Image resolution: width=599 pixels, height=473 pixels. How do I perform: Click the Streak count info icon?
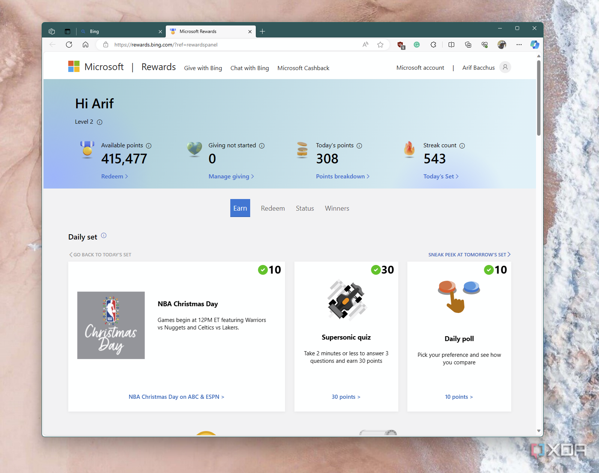click(x=462, y=146)
